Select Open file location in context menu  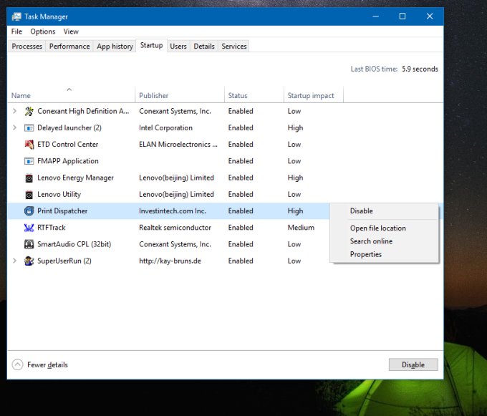(x=377, y=228)
